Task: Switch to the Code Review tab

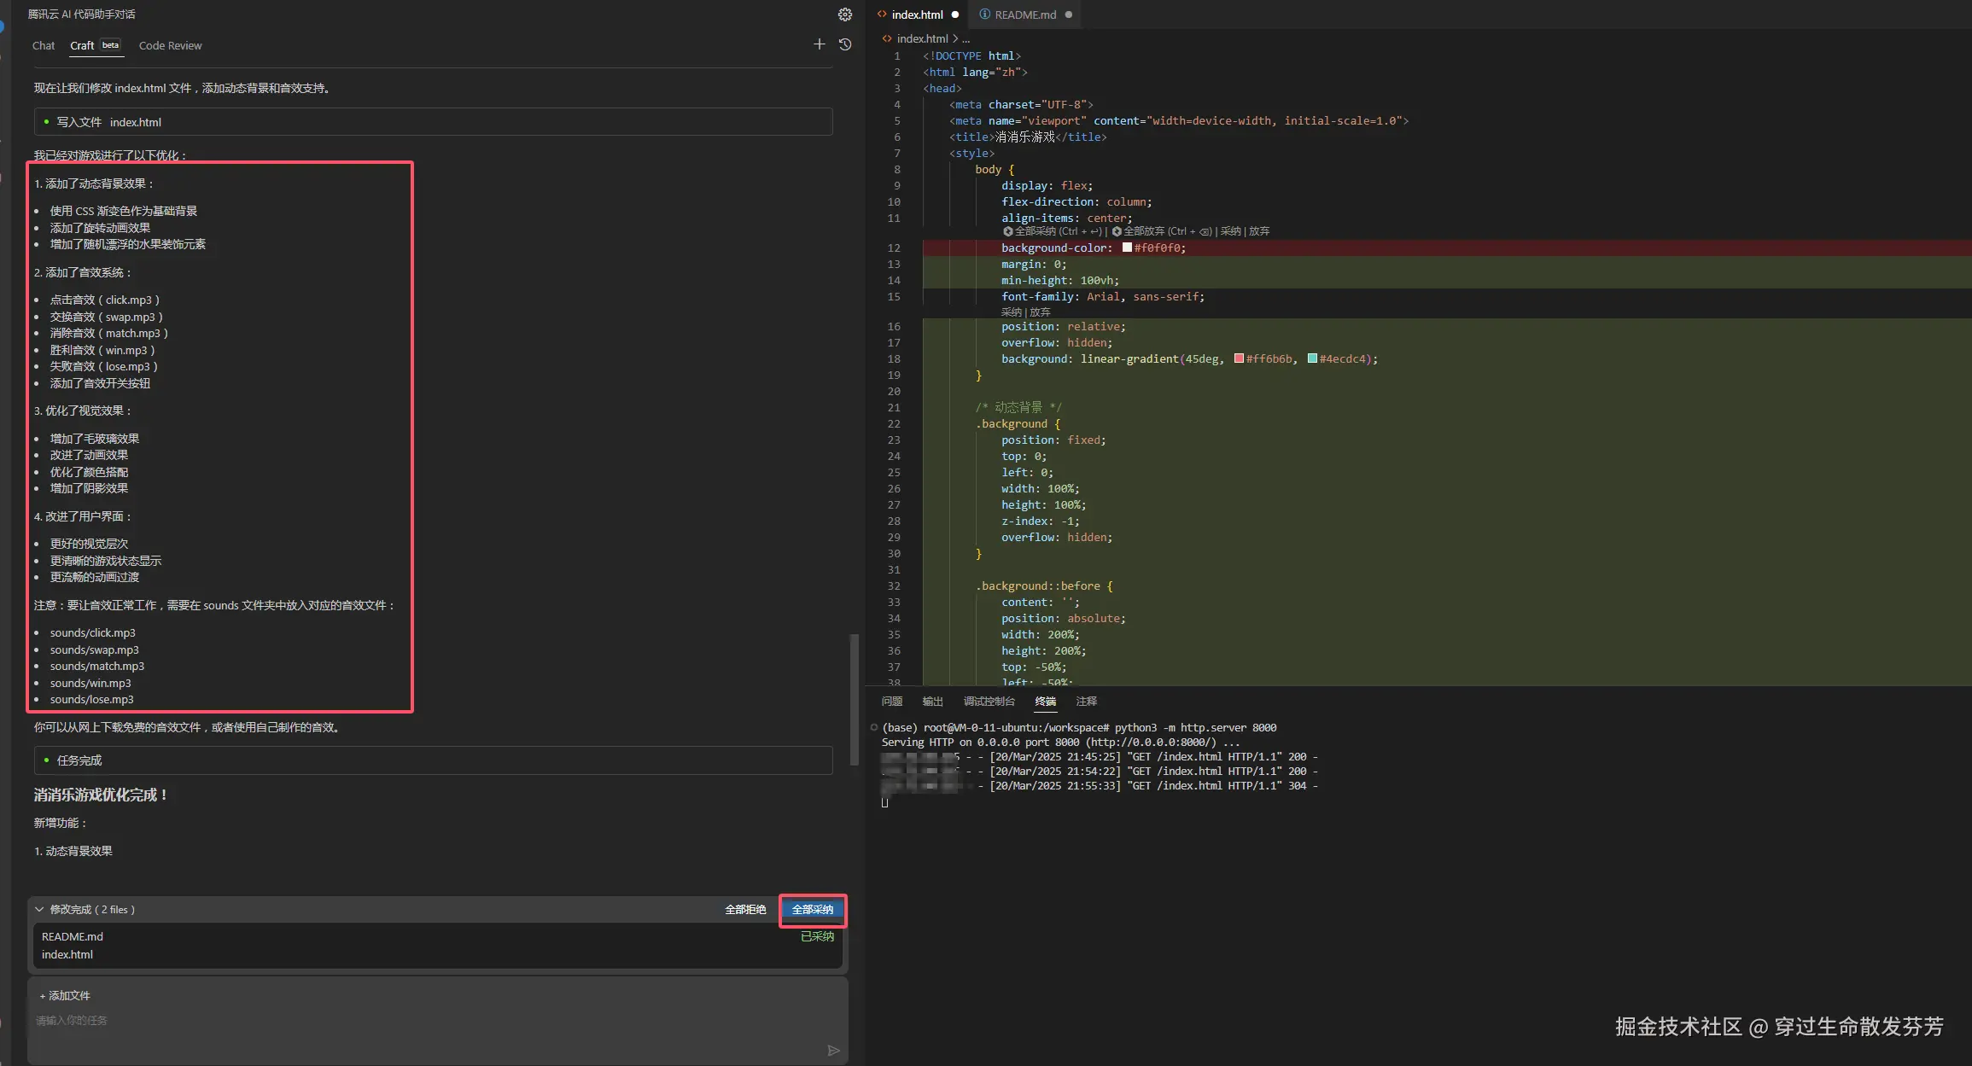Action: [x=170, y=46]
